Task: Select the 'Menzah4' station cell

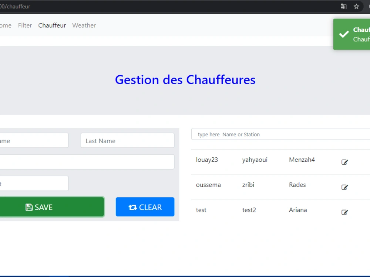Action: point(302,160)
